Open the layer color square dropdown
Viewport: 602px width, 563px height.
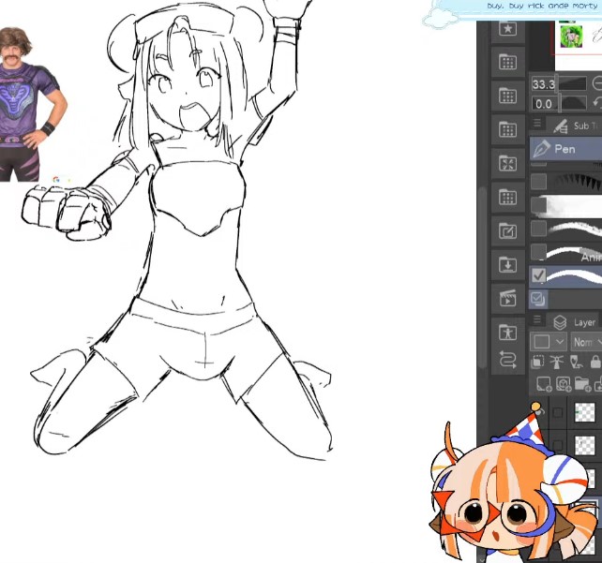point(548,341)
